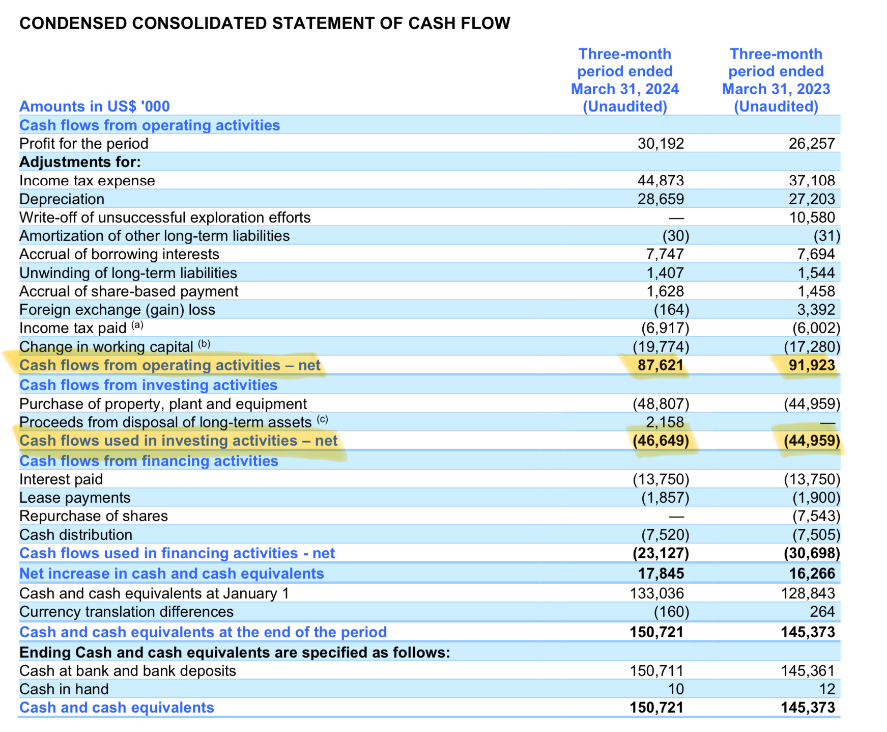
Task: Select unwinding value 1,407
Action: [665, 273]
